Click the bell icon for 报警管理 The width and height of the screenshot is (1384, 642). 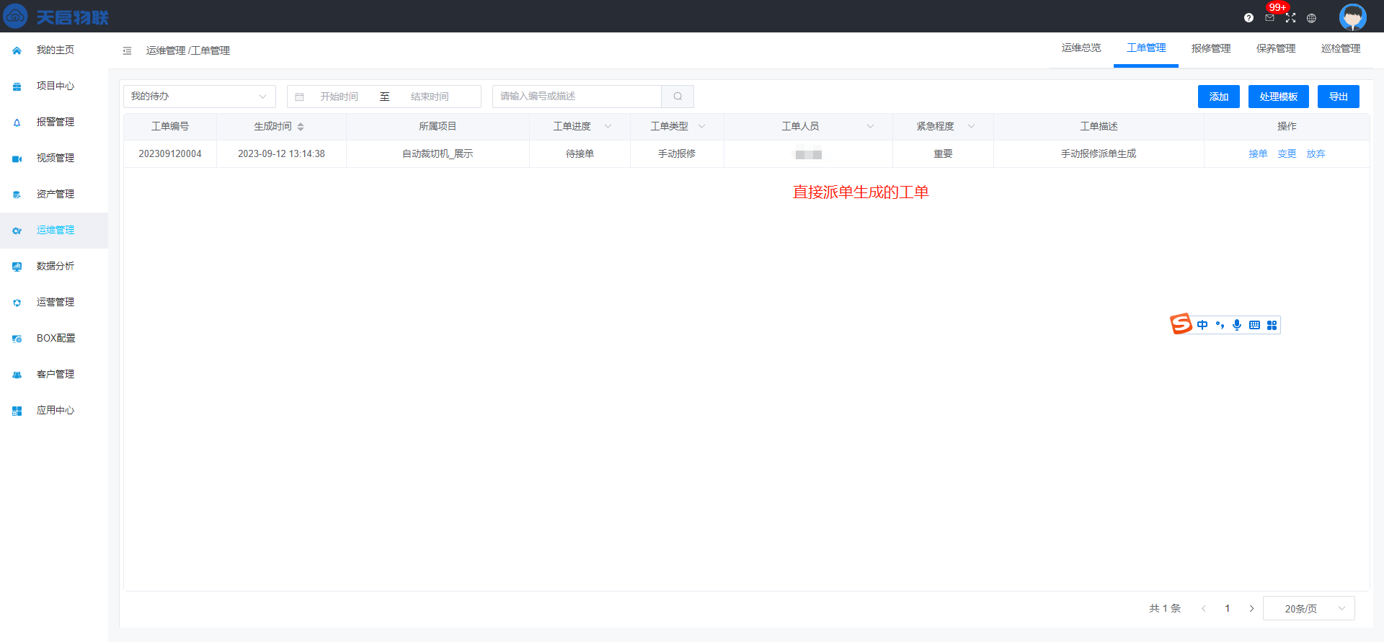coord(17,122)
